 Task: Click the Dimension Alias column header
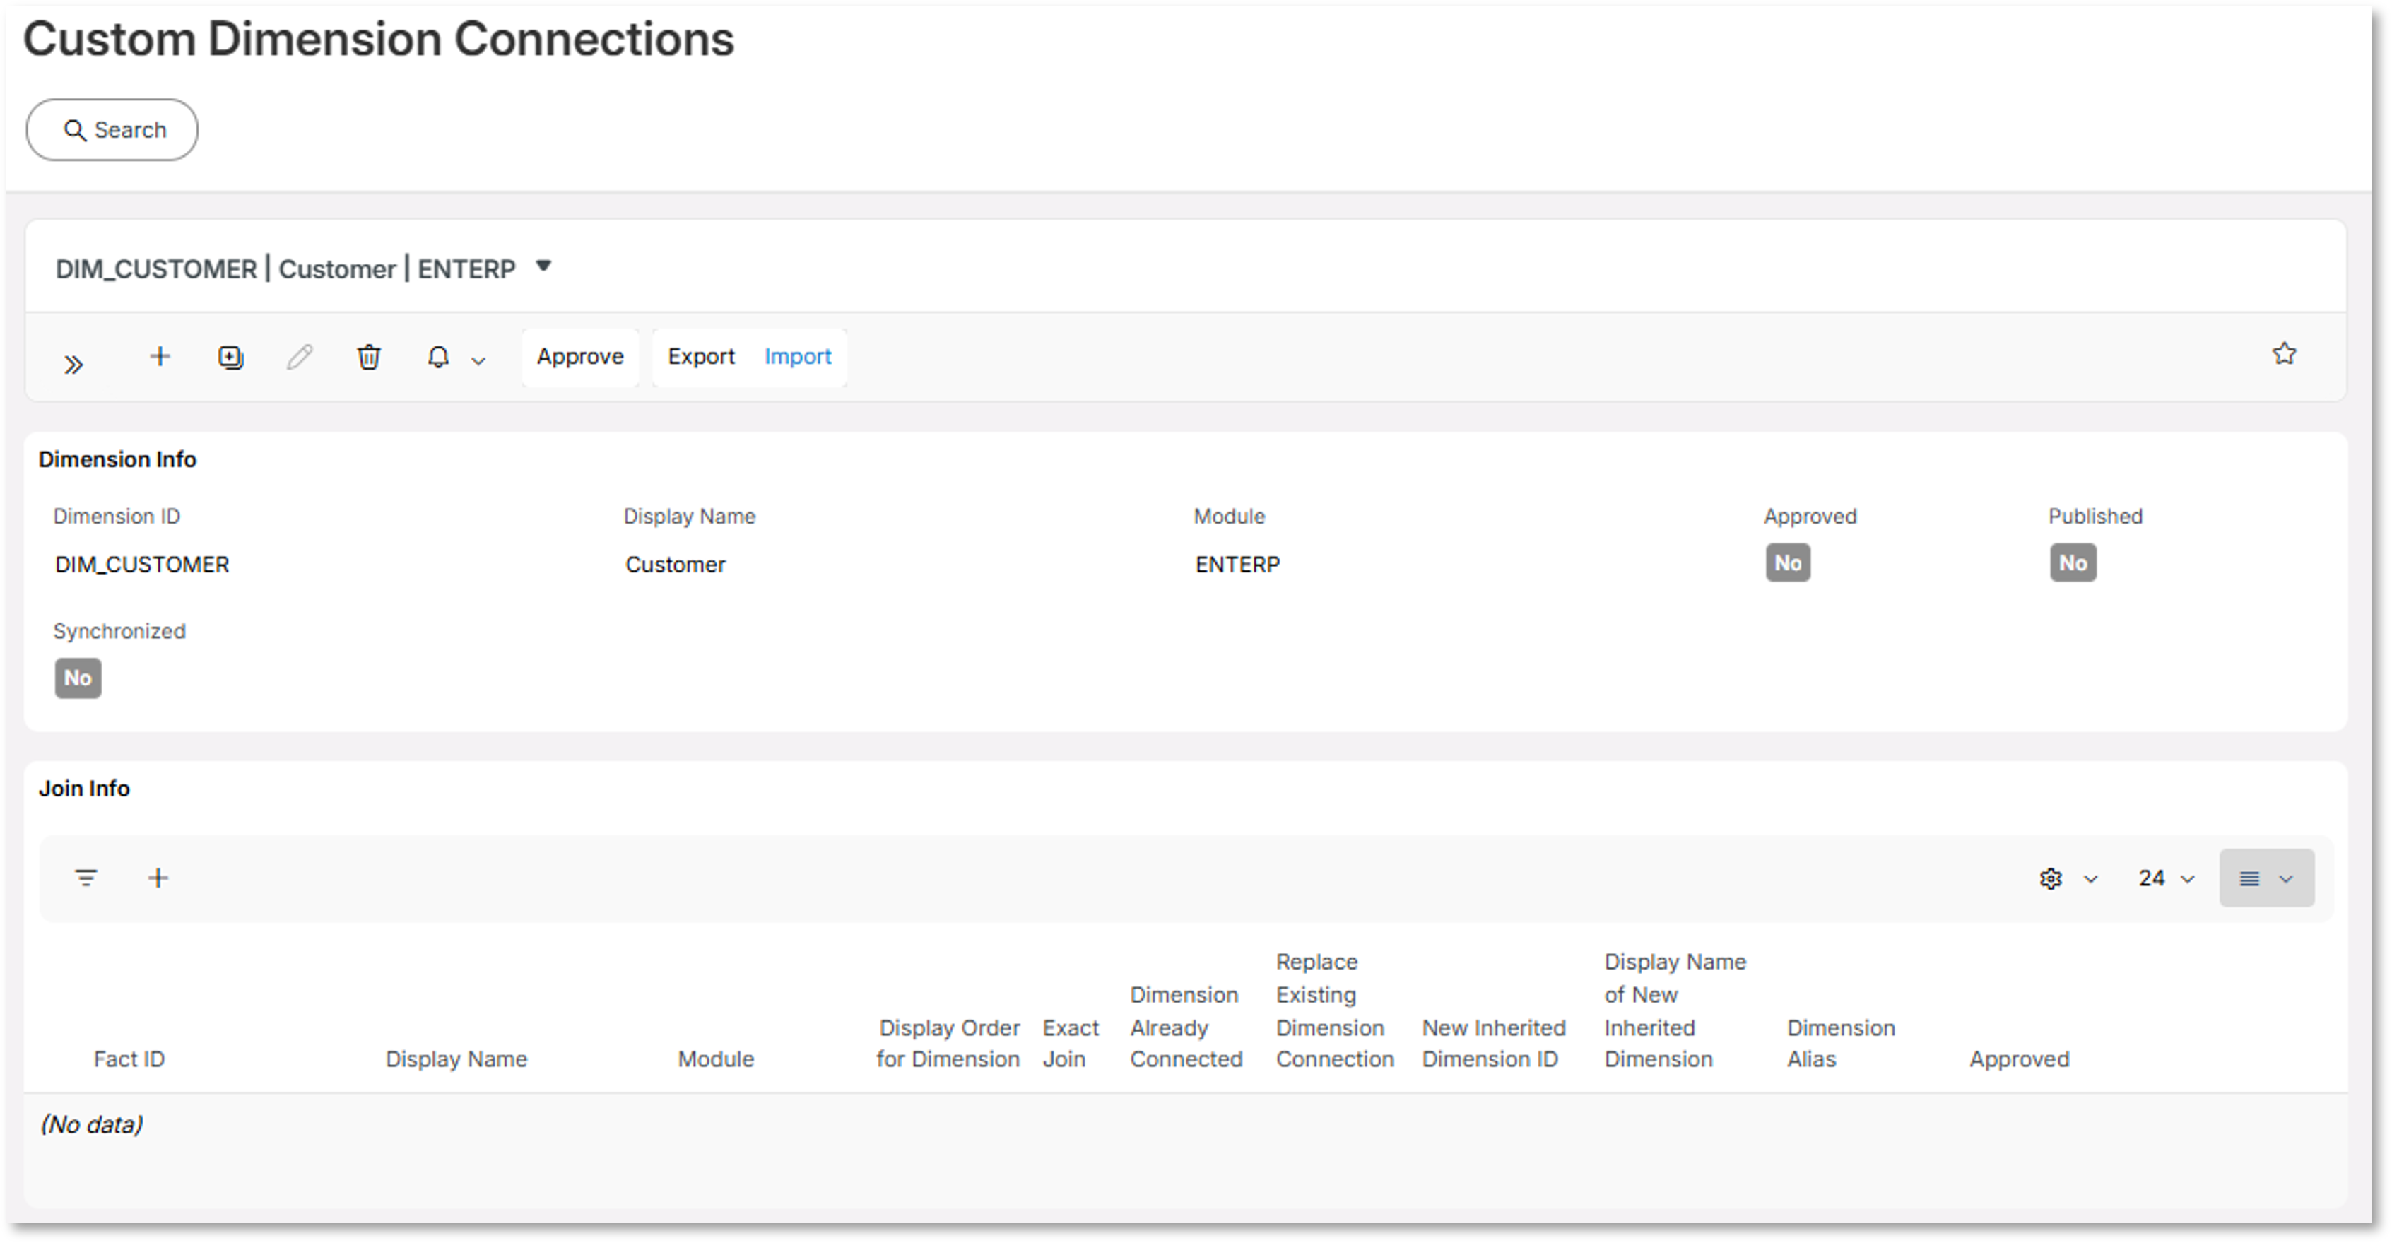1840,1044
